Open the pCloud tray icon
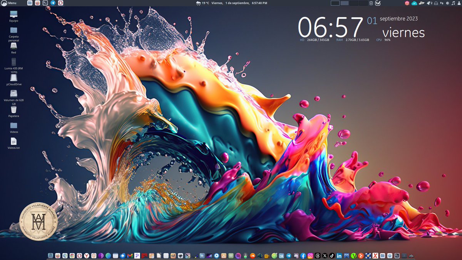 [x=414, y=3]
